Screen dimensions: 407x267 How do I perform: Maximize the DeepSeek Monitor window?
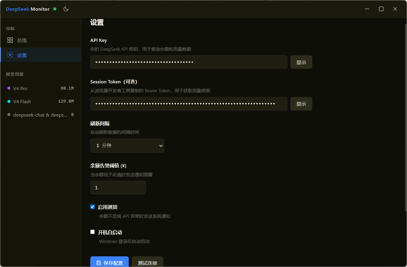(381, 9)
